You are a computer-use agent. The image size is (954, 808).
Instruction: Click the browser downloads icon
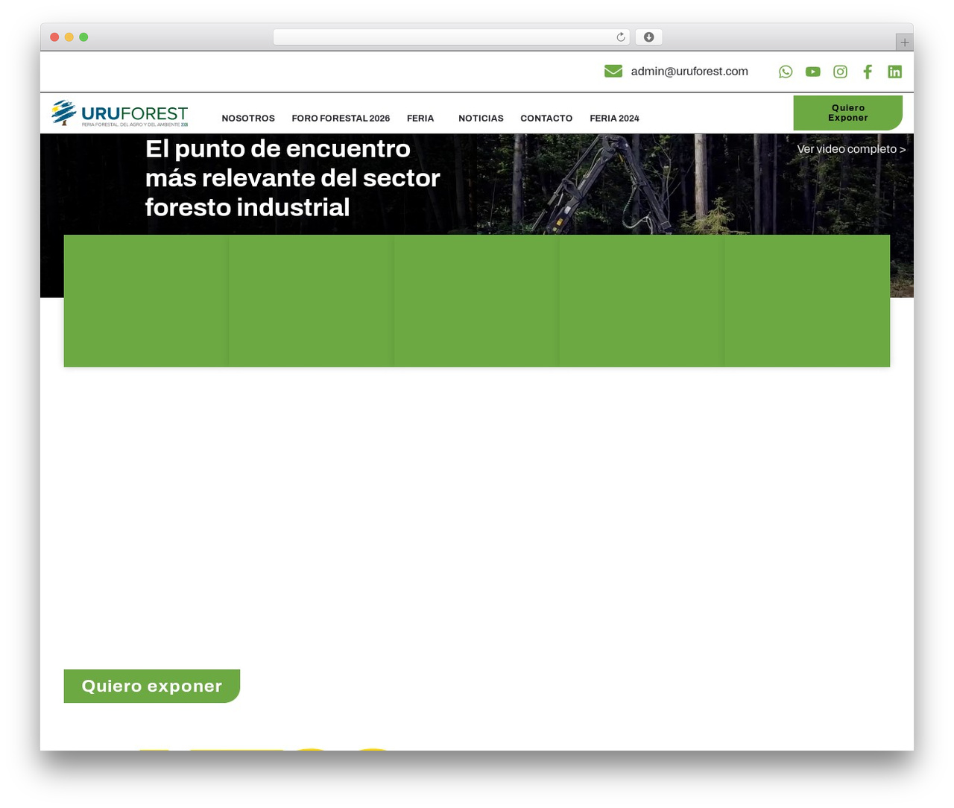[x=649, y=37]
